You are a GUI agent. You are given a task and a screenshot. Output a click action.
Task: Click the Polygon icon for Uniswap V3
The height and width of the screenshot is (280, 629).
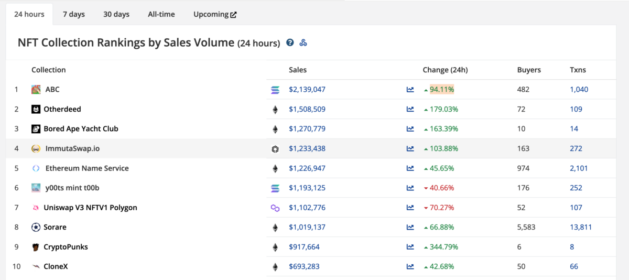pyautogui.click(x=275, y=208)
